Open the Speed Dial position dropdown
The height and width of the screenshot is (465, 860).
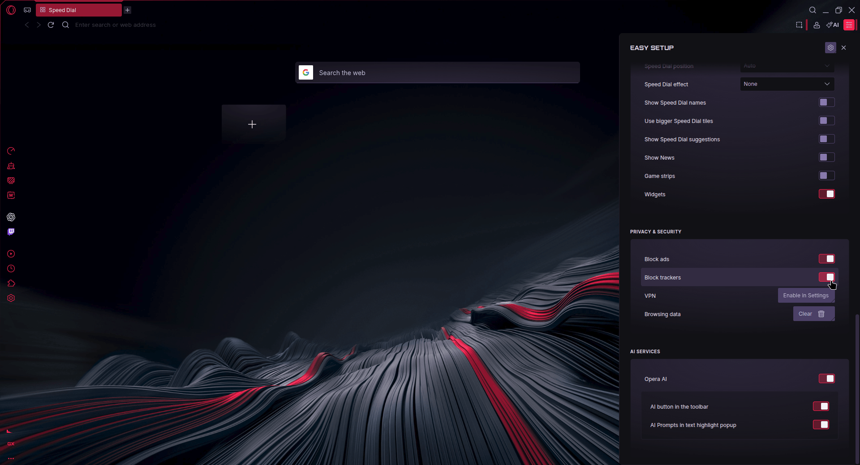[787, 66]
